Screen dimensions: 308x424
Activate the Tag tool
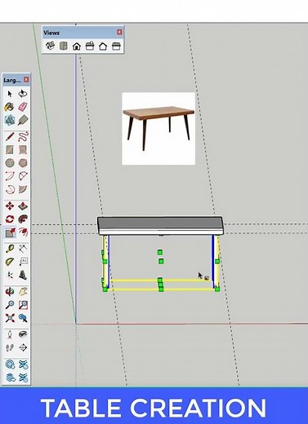23,120
